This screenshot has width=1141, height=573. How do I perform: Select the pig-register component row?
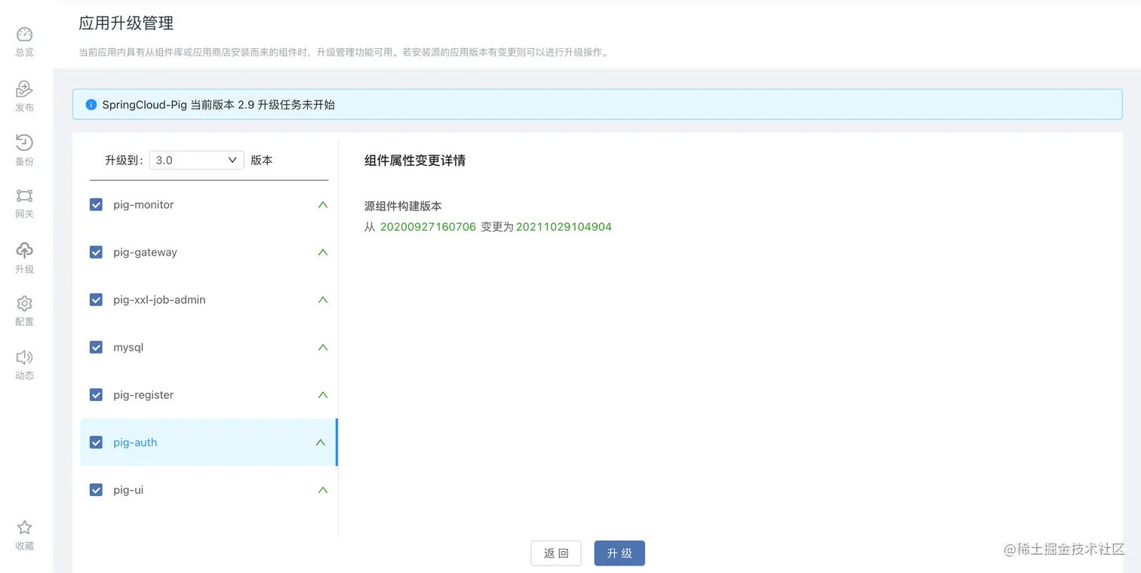point(208,394)
